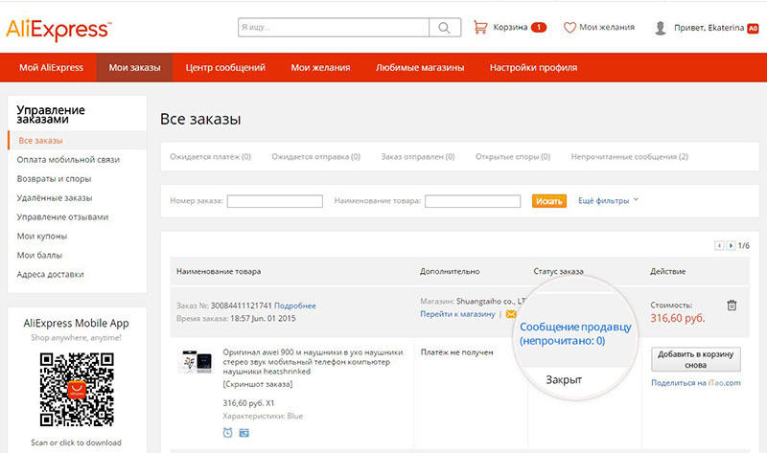Click the QR code to download app
767x453 pixels.
tap(77, 390)
